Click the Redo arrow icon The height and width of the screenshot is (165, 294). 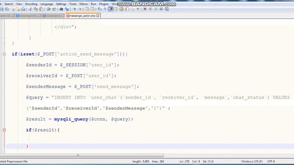54,9
